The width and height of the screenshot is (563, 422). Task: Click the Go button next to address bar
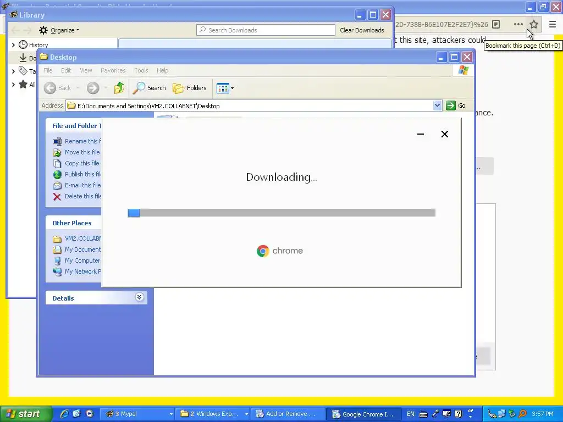point(456,106)
